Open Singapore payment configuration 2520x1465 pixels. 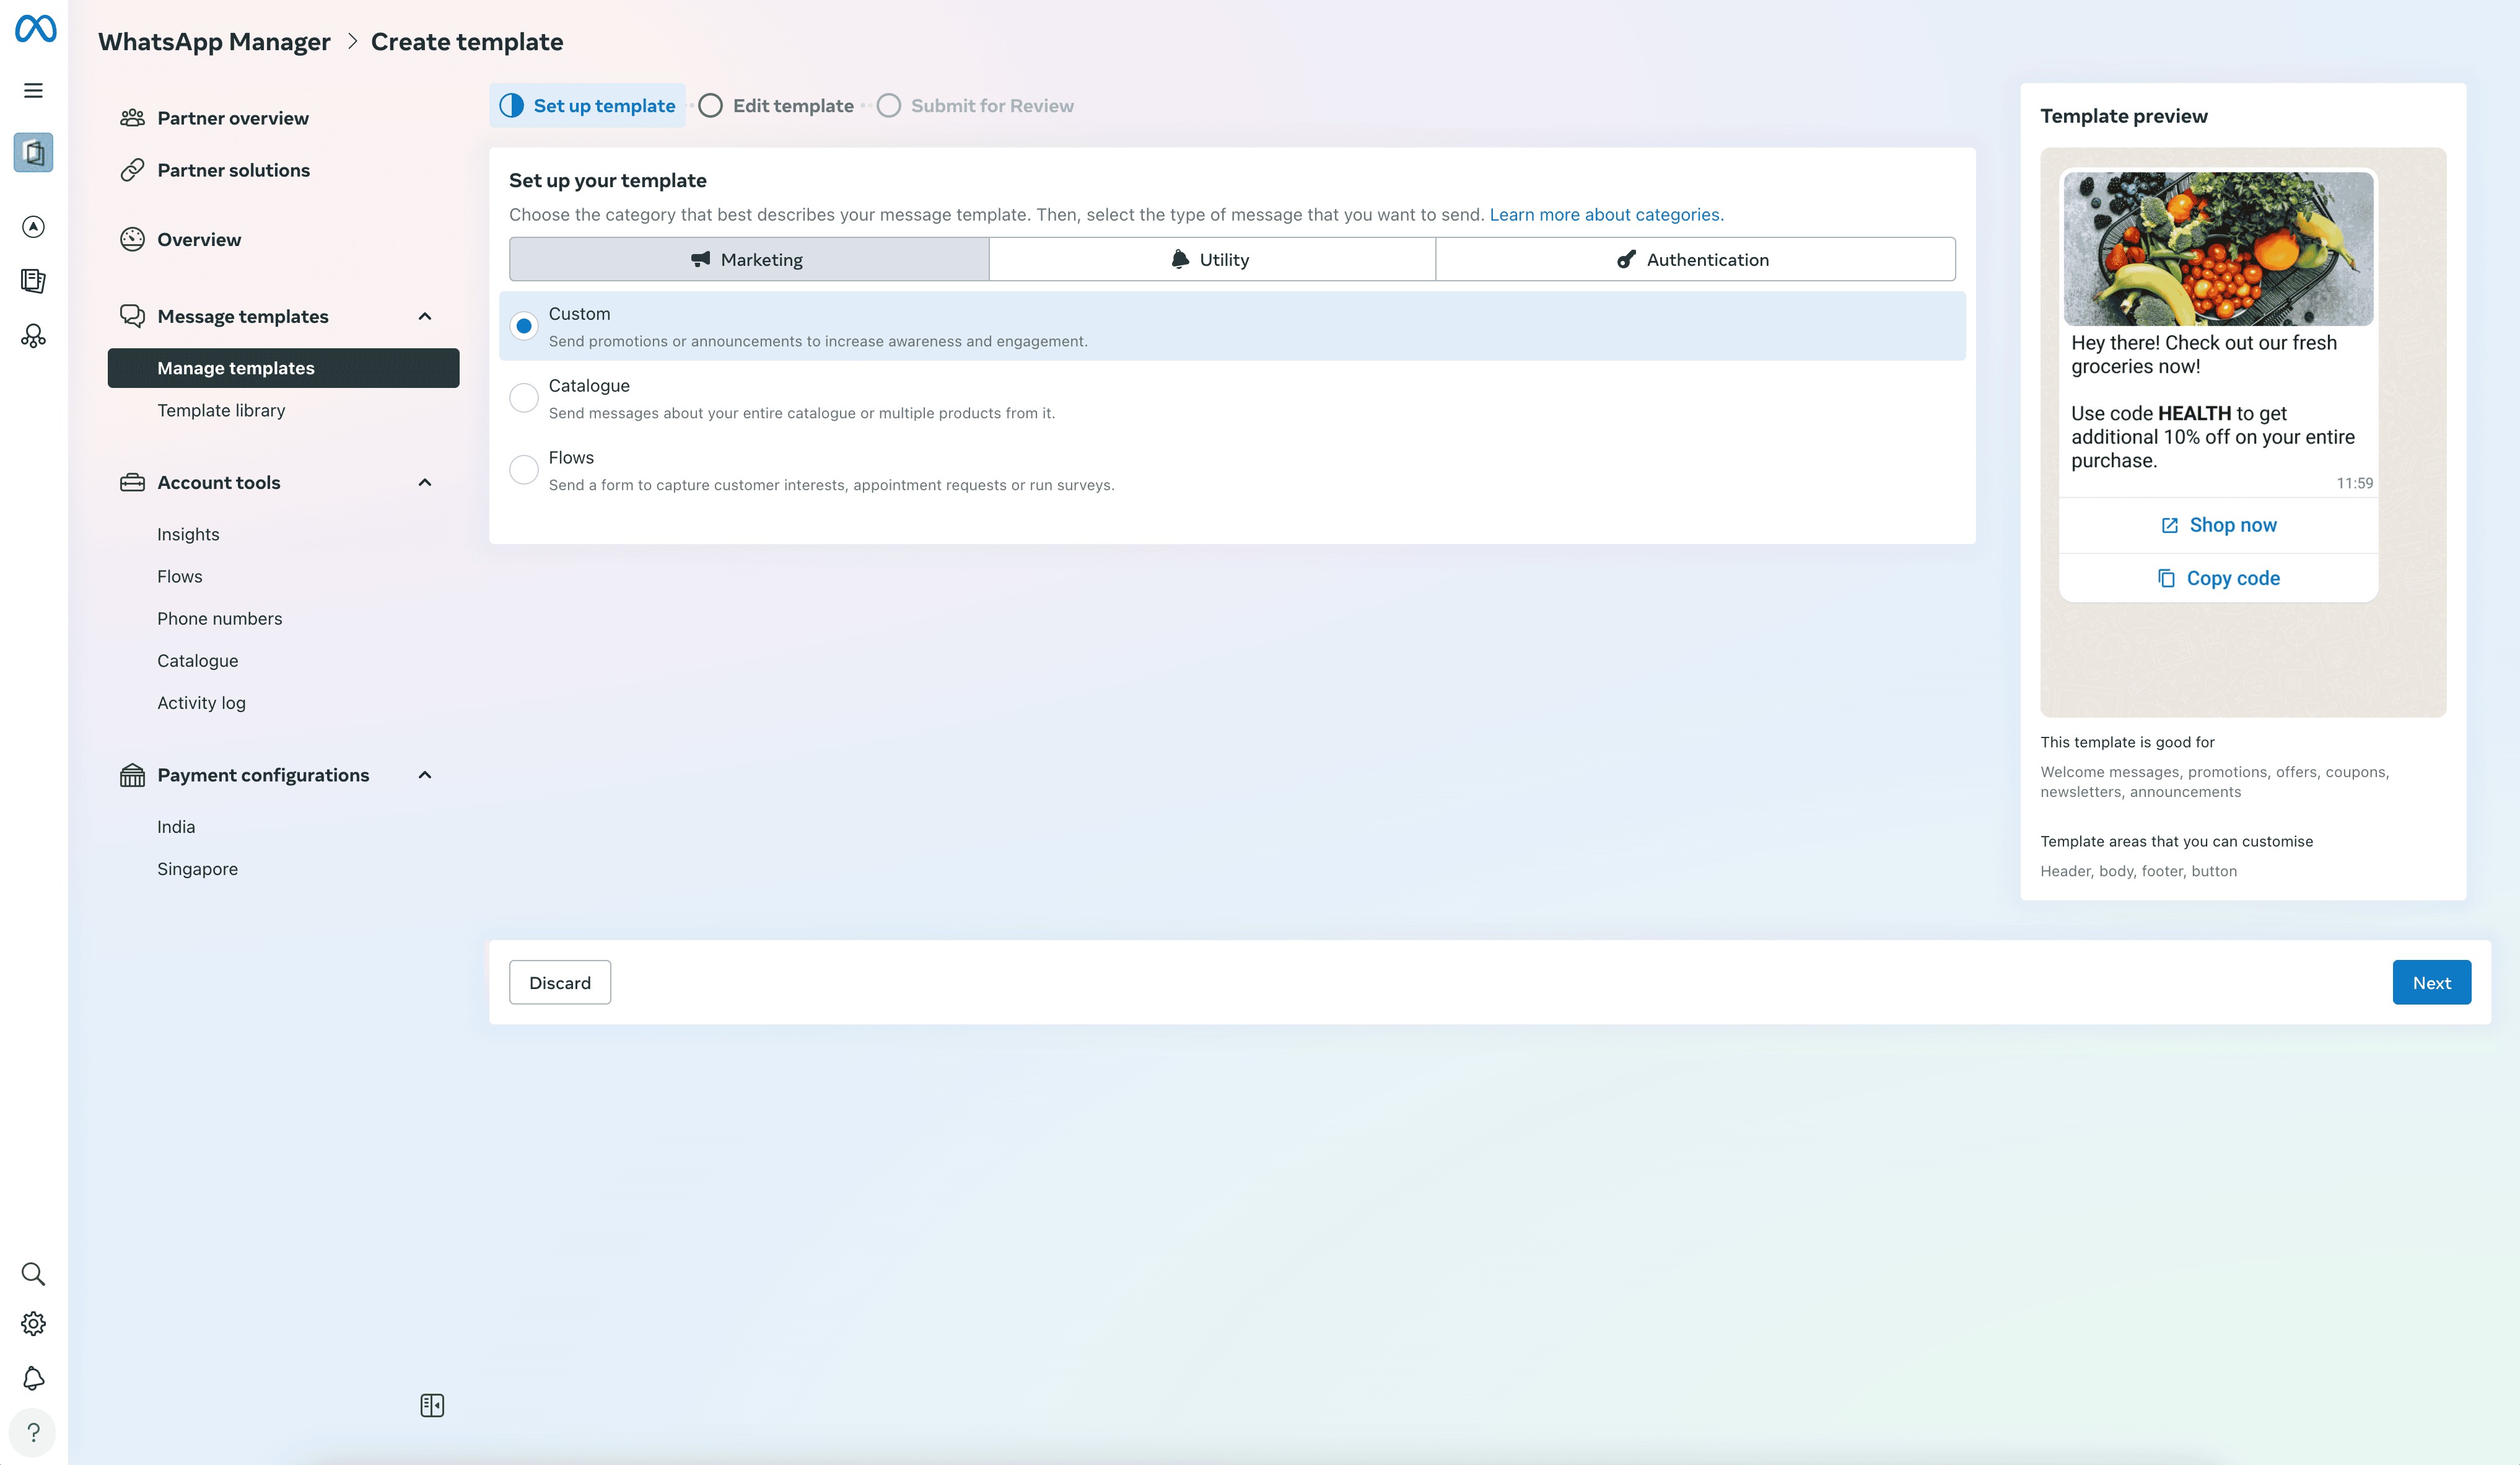[198, 869]
